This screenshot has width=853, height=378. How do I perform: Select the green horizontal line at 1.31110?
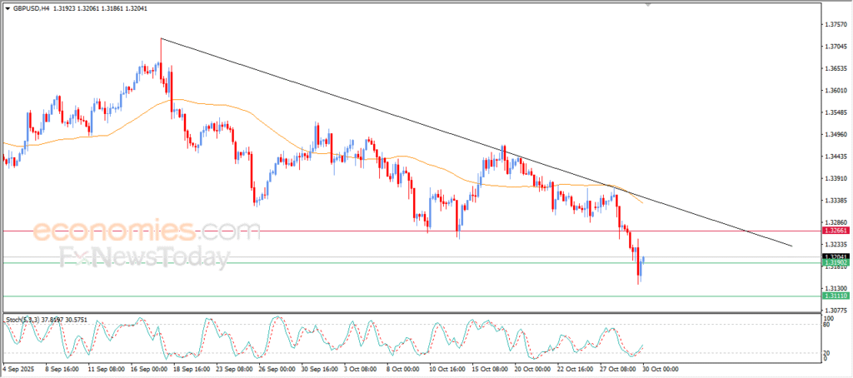(333, 296)
